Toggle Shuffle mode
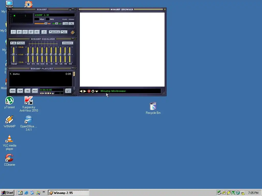 pos(54,32)
